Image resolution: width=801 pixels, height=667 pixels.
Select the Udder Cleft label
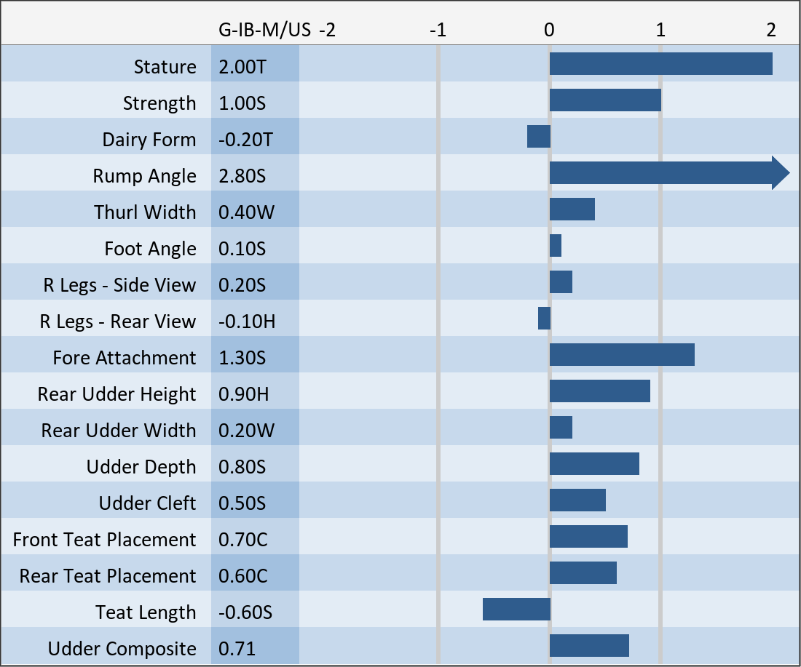pos(147,503)
